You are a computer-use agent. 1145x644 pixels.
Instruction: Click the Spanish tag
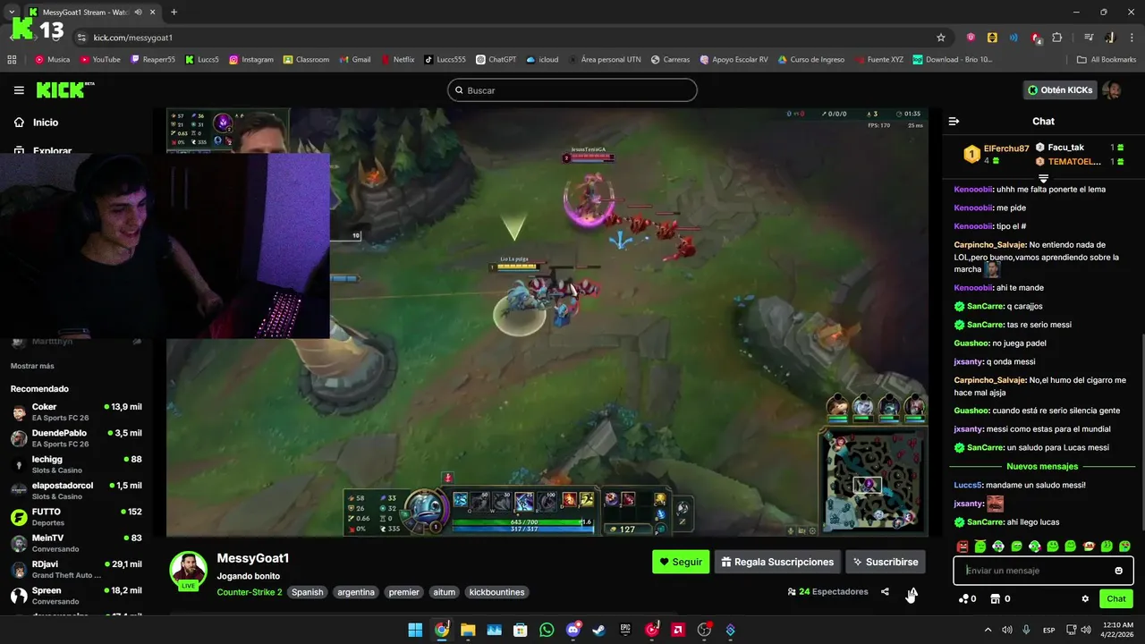coord(308,592)
